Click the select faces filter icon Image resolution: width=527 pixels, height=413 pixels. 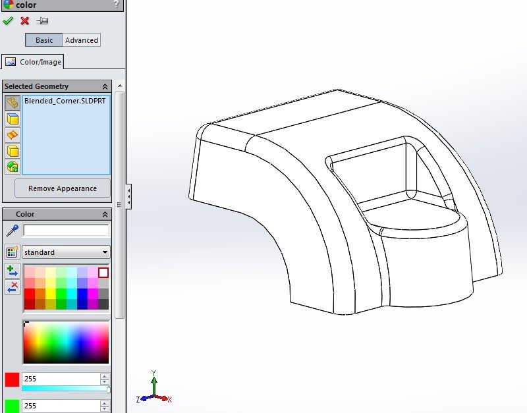tap(13, 119)
